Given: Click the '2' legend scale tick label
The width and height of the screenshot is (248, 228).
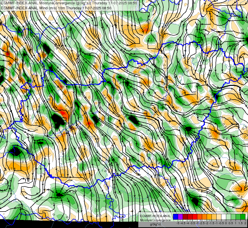Looking at the screenshot, I should (245, 223).
